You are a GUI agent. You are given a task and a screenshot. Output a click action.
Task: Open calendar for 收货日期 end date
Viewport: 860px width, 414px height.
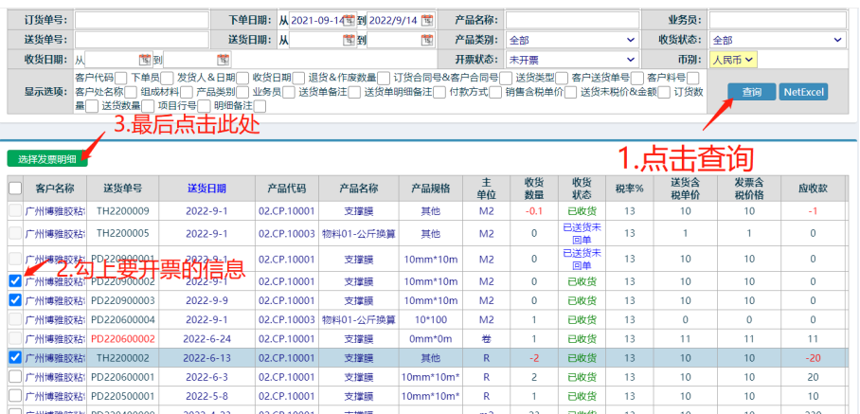(x=224, y=60)
